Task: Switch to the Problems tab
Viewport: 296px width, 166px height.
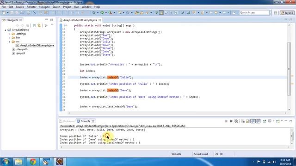Action: (x=67, y=121)
